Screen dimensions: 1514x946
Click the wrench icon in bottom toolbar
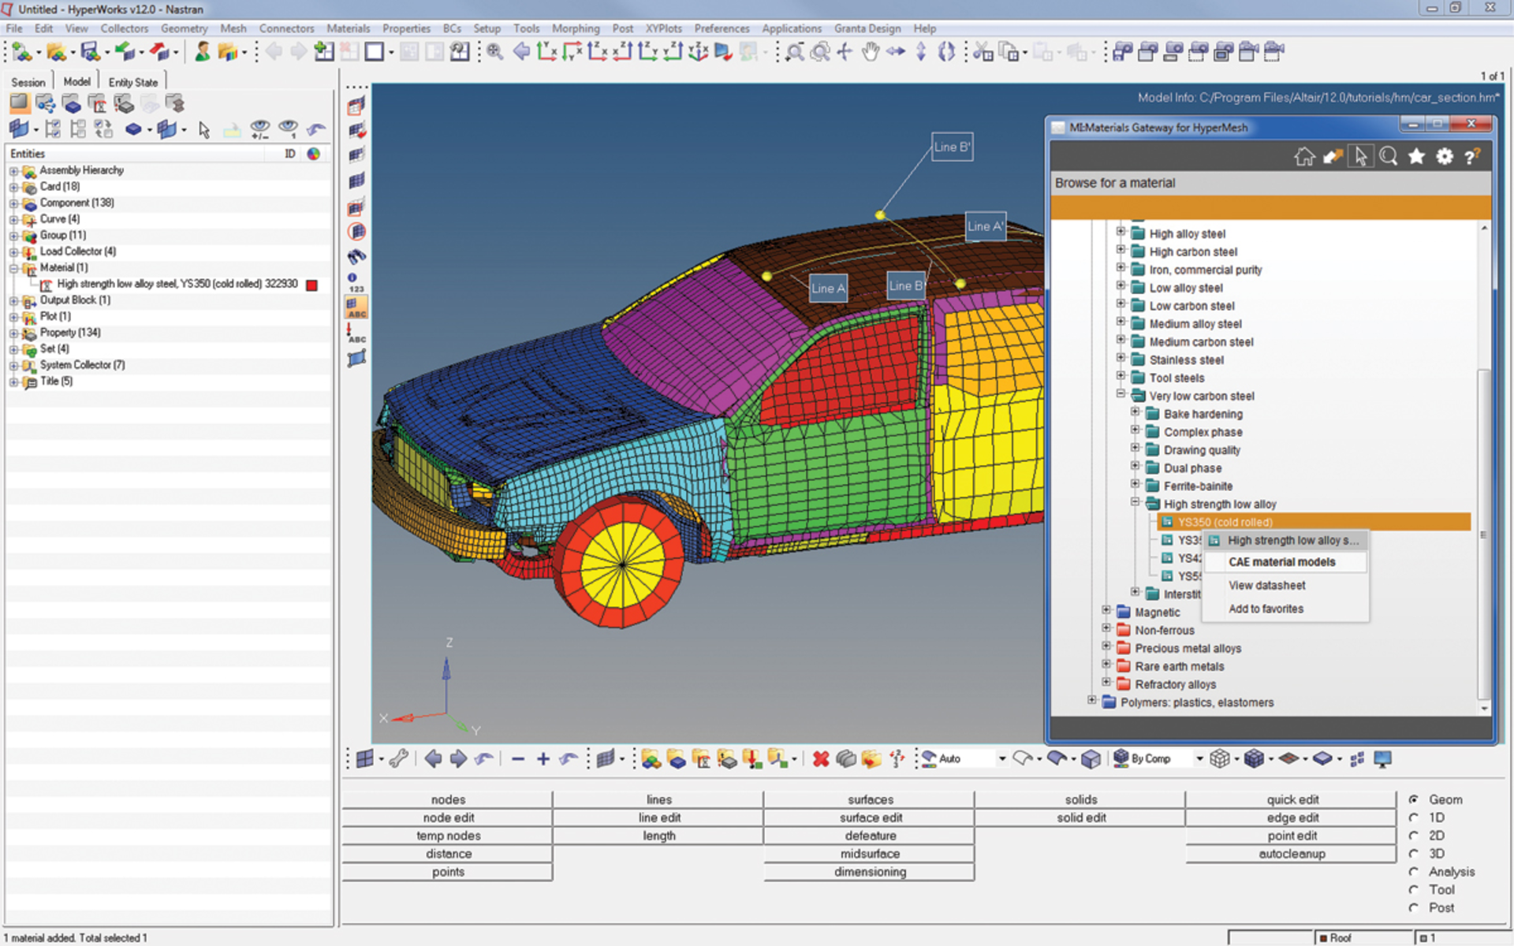(x=399, y=759)
